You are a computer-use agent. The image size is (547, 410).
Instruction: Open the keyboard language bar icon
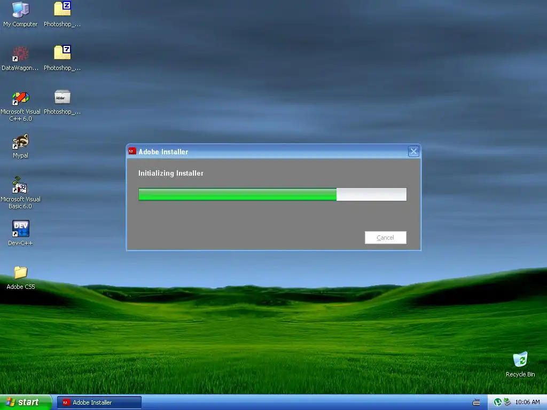click(x=476, y=403)
